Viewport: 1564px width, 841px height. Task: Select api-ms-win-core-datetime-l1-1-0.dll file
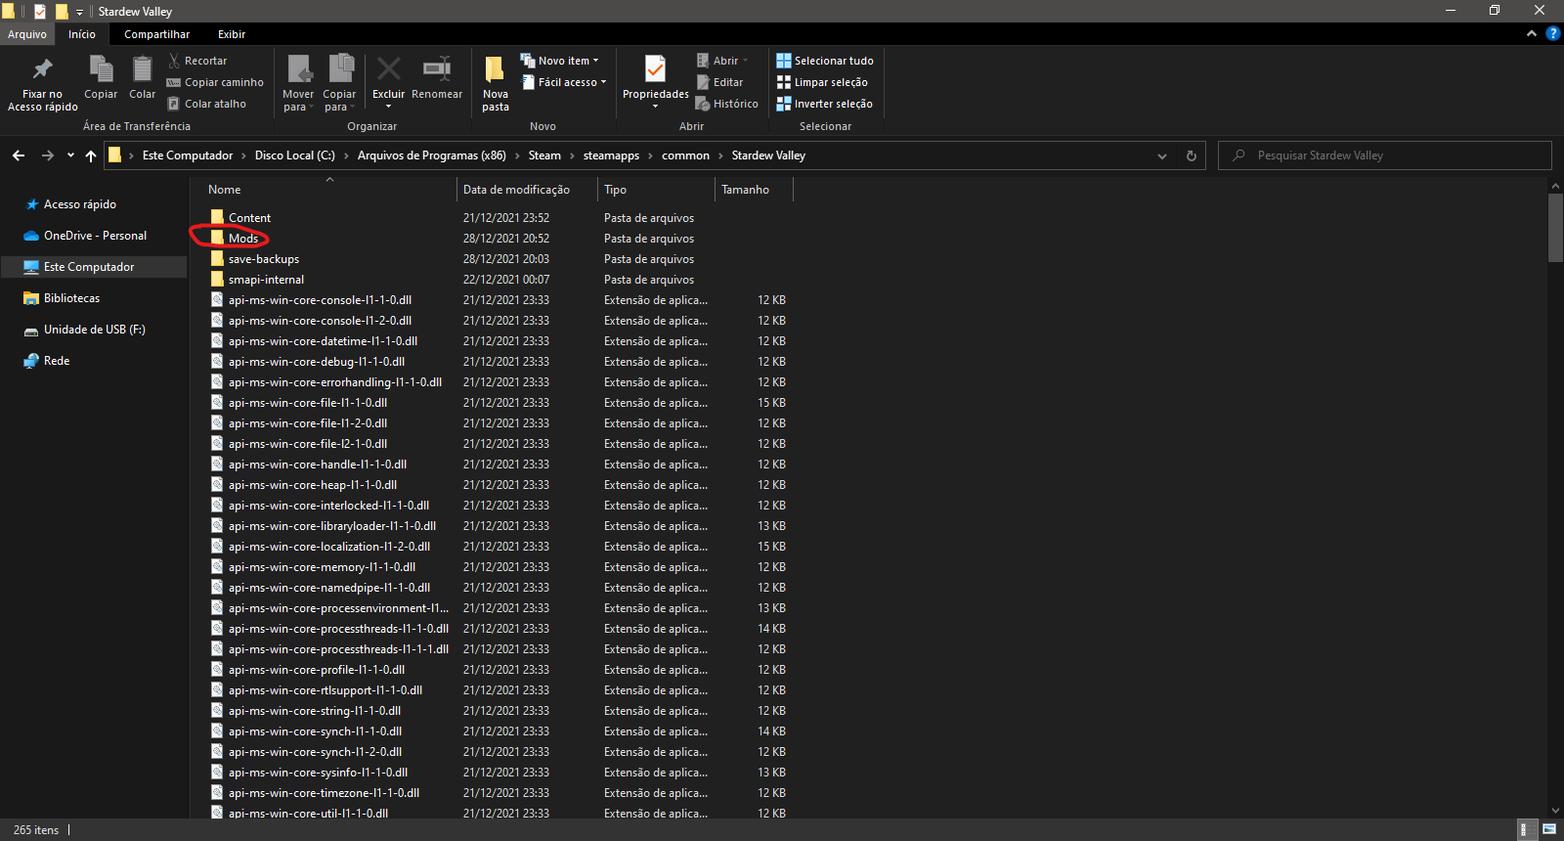(x=323, y=341)
